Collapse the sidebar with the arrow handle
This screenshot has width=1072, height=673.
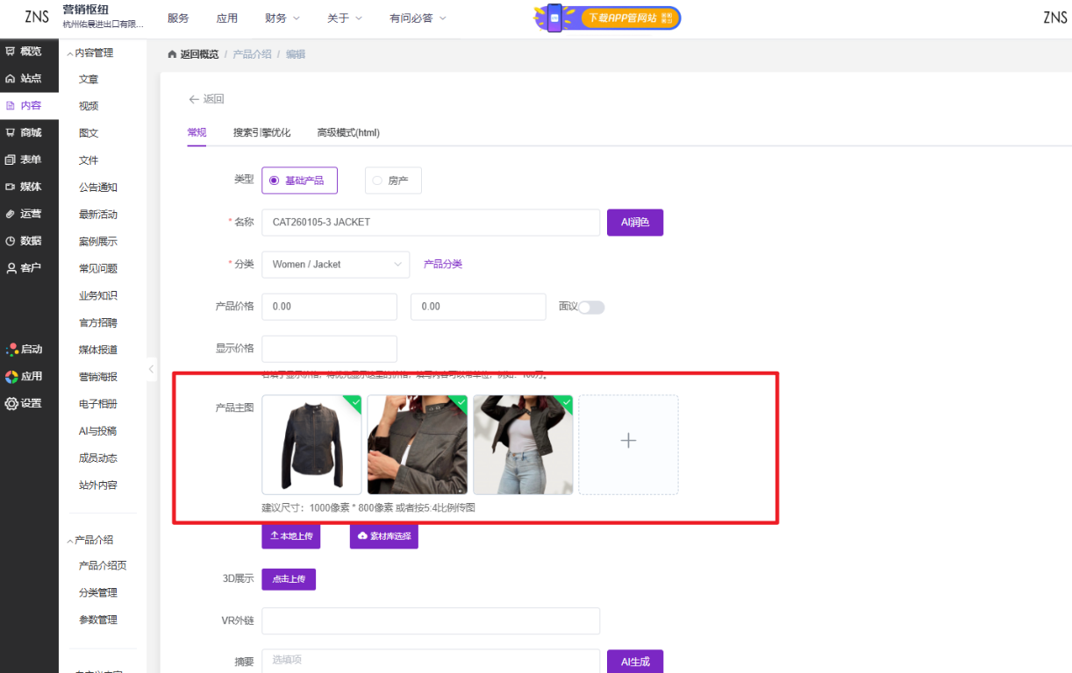point(151,368)
